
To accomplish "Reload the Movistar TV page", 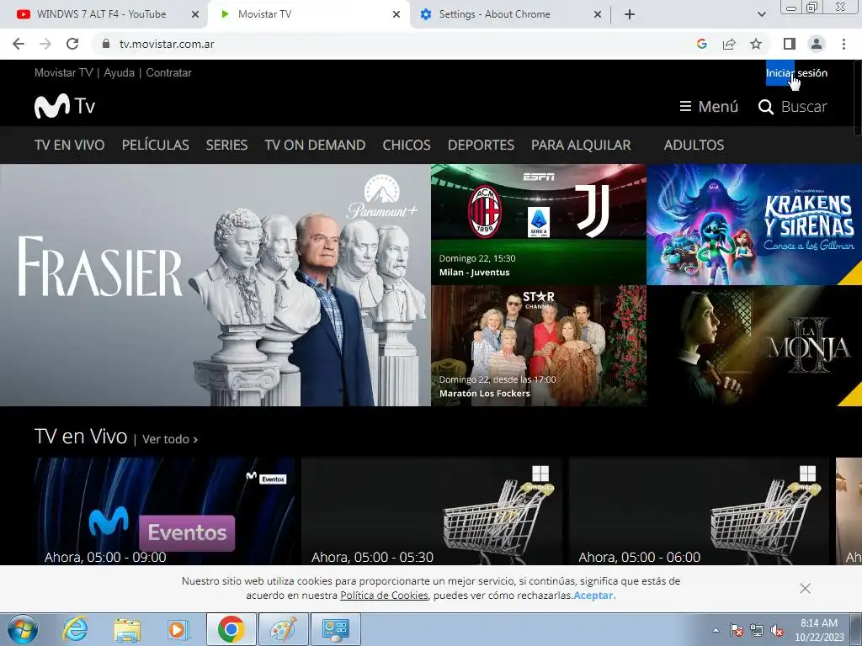I will pyautogui.click(x=72, y=44).
